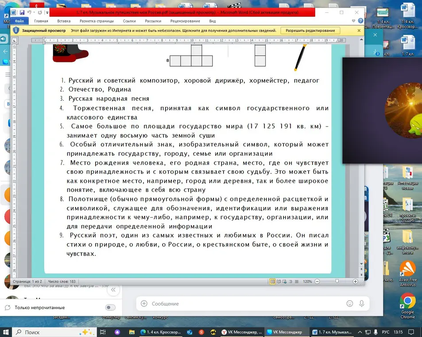The image size is (422, 337).
Task: Switch to the Вставка ribbon tab
Action: 64,21
